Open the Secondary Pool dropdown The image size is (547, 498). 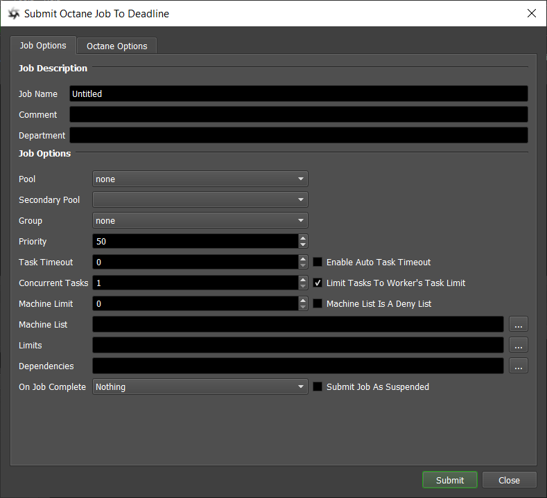click(200, 199)
